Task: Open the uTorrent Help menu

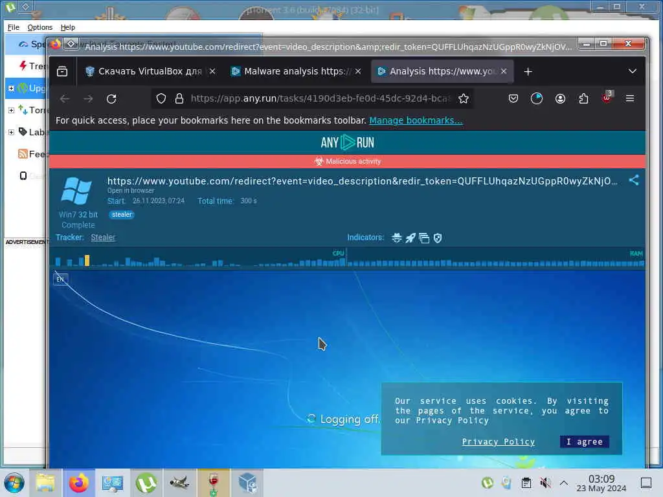Action: tap(67, 27)
